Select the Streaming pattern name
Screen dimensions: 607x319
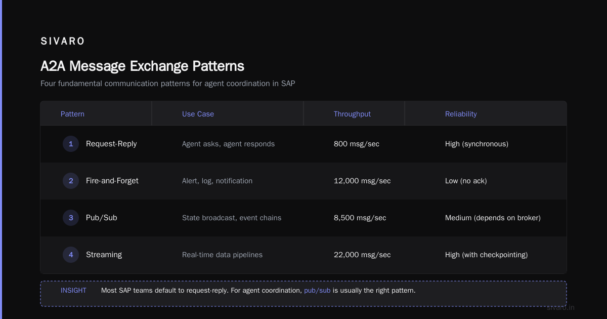[104, 255]
